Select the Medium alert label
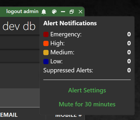The height and width of the screenshot is (120, 140). coord(62,52)
